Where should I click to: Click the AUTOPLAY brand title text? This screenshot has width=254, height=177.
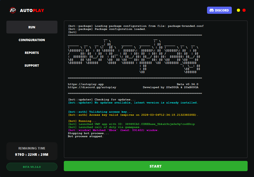click(x=32, y=10)
